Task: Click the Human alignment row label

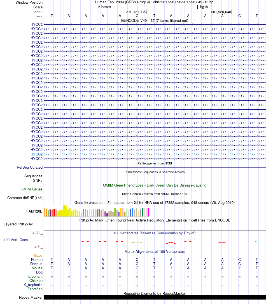Action: coord(37,260)
